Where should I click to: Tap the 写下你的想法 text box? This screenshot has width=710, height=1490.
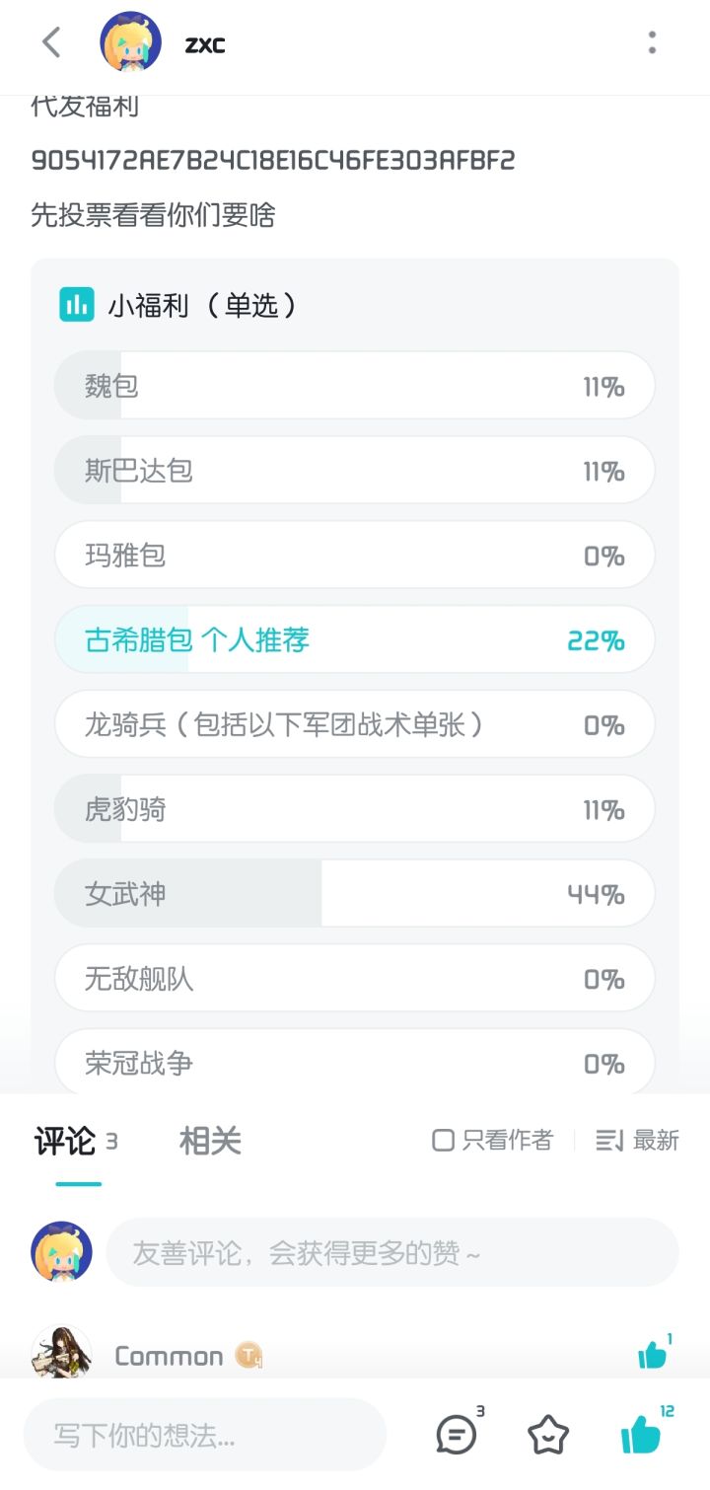[205, 1435]
